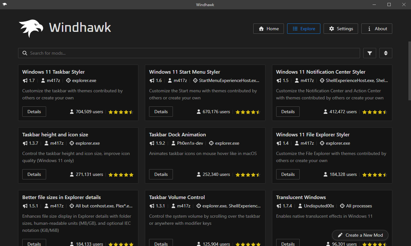This screenshot has width=411, height=246.
Task: Click the Translucent Windows title
Action: 301,197
